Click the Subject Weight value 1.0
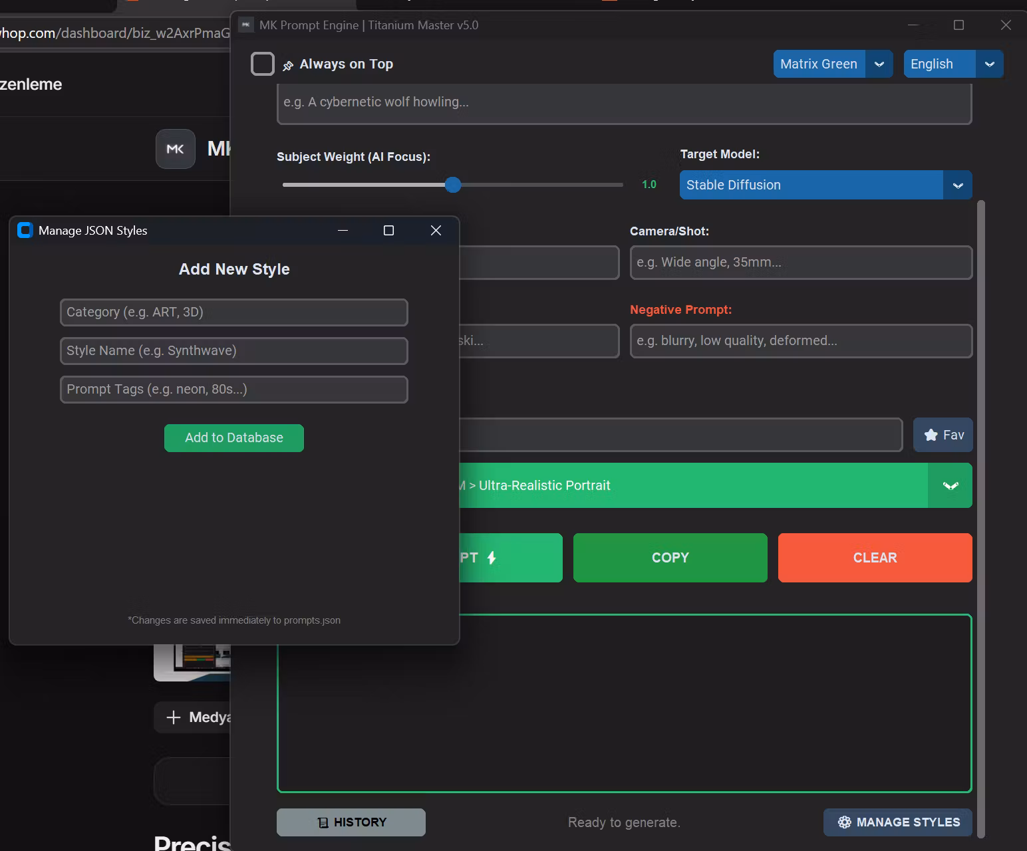This screenshot has width=1027, height=851. (x=649, y=185)
